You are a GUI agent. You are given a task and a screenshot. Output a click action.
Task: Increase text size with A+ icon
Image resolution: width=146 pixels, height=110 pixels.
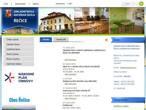pyautogui.click(x=70, y=4)
